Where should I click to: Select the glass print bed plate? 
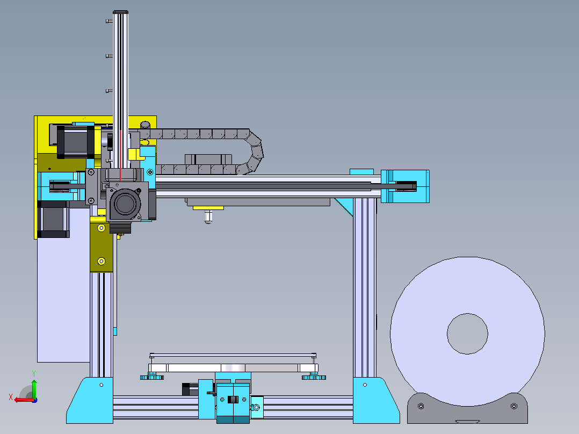(x=233, y=356)
